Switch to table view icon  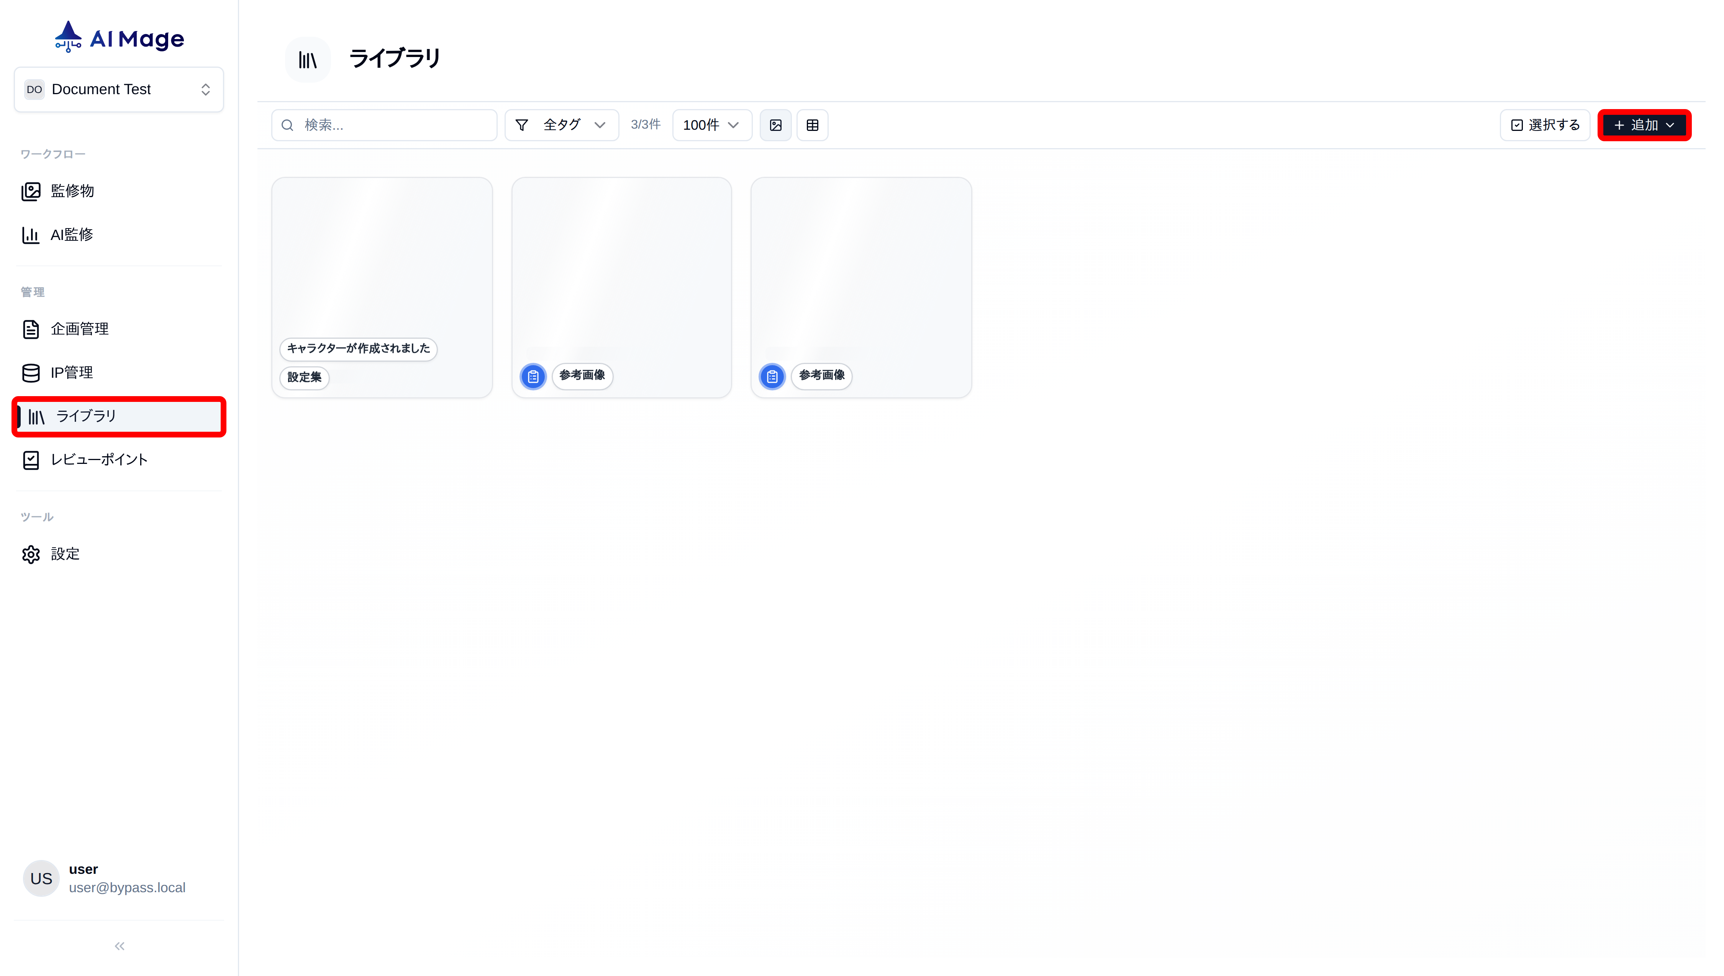coord(812,126)
